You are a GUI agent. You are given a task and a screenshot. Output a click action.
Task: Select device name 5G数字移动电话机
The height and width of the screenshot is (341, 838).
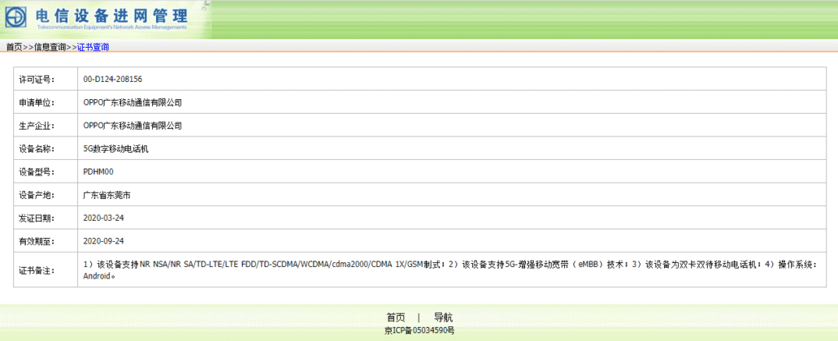click(115, 149)
